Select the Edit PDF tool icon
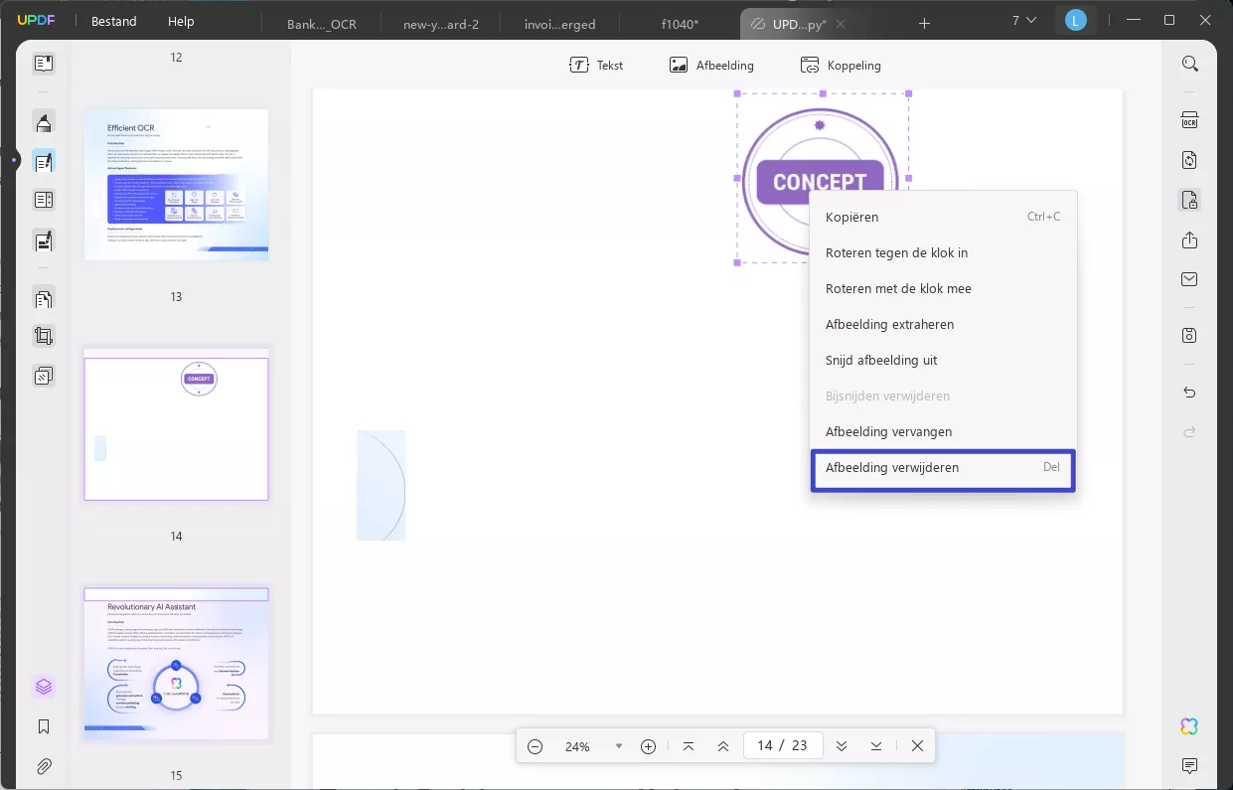Image resolution: width=1233 pixels, height=790 pixels. (44, 162)
